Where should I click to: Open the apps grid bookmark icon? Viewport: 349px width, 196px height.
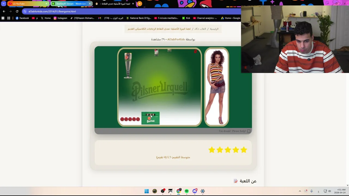click(x=9, y=18)
